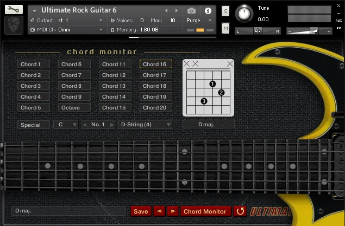The width and height of the screenshot is (345, 226).
Task: Click the Special button
Action: [x=34, y=125]
